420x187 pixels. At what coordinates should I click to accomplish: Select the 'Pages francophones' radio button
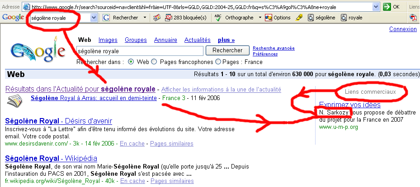[x=154, y=62]
